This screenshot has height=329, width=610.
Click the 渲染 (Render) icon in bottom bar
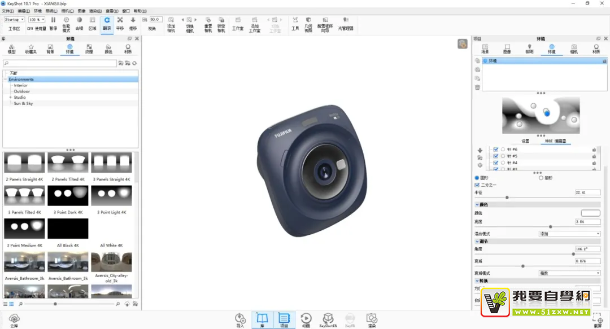point(371,319)
